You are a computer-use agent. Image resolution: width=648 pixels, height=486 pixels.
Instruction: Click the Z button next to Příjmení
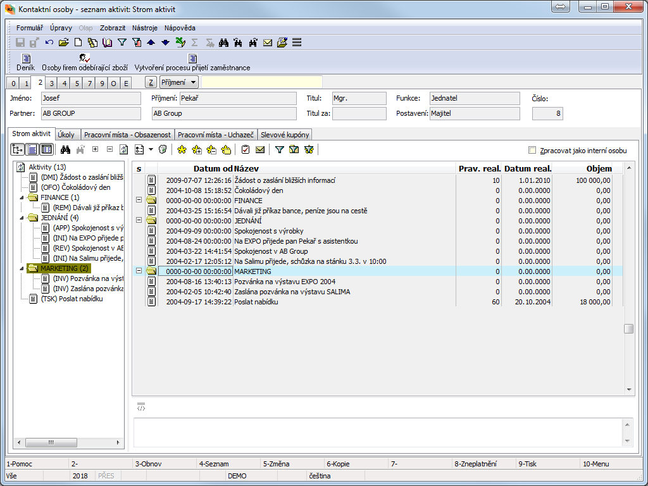coord(151,82)
